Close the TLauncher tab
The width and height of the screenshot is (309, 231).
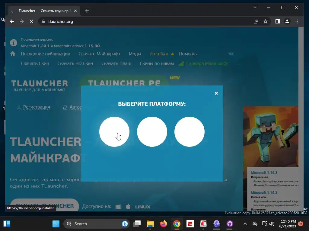coord(75,11)
